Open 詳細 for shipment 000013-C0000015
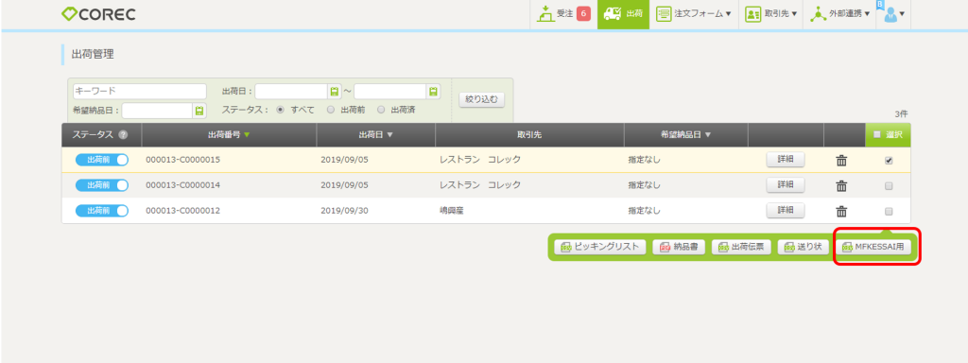 786,159
